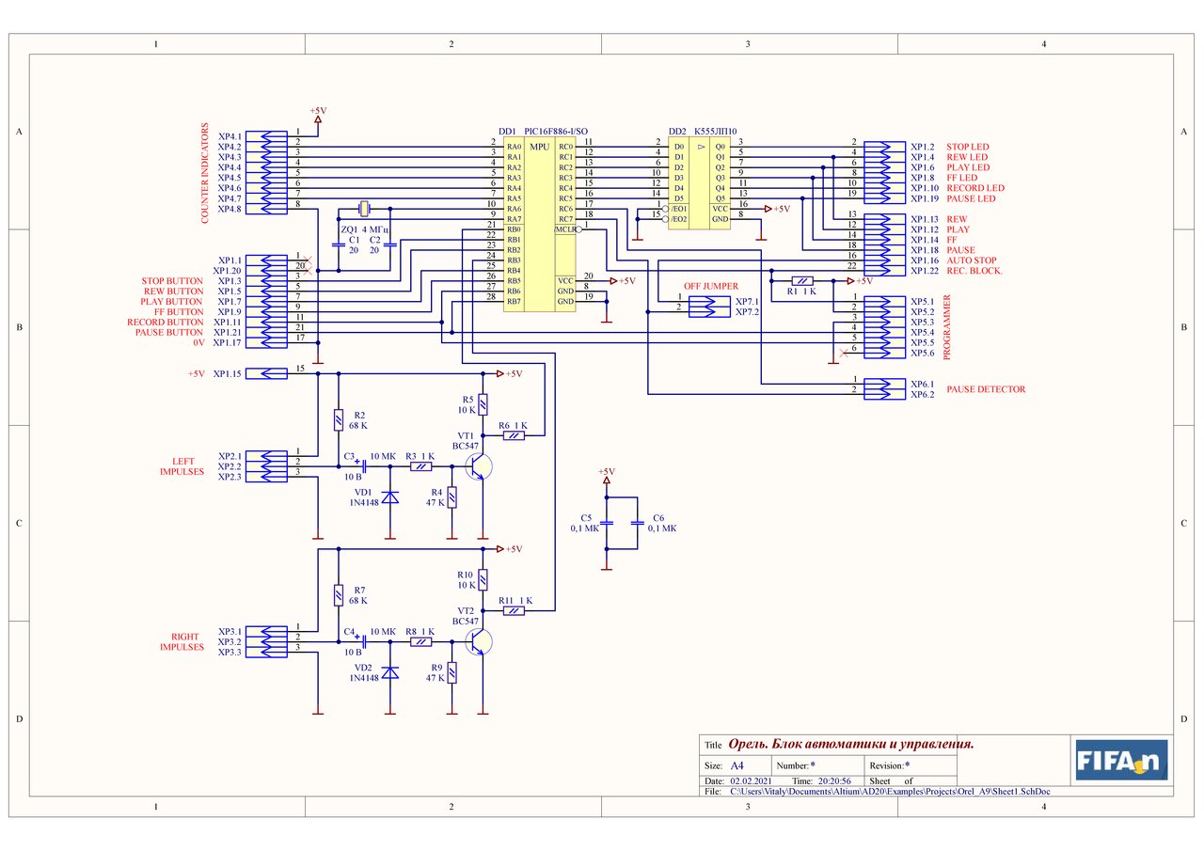The width and height of the screenshot is (1204, 851).
Task: Select the 'XP3.3' connector label
Action: [230, 652]
